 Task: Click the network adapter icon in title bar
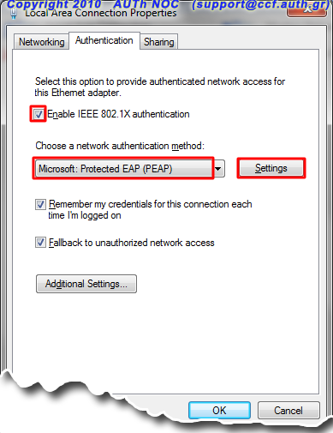[14, 13]
